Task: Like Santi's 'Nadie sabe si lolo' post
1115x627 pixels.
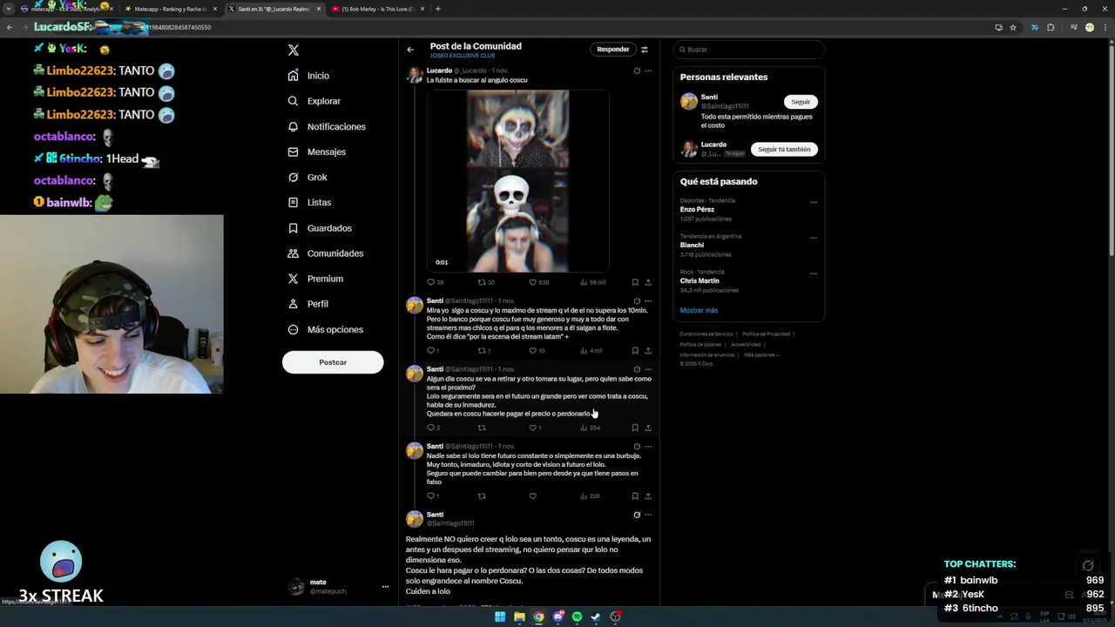Action: (x=533, y=496)
